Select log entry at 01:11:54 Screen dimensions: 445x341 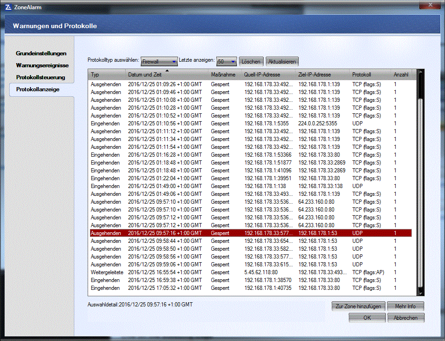[x=251, y=147]
